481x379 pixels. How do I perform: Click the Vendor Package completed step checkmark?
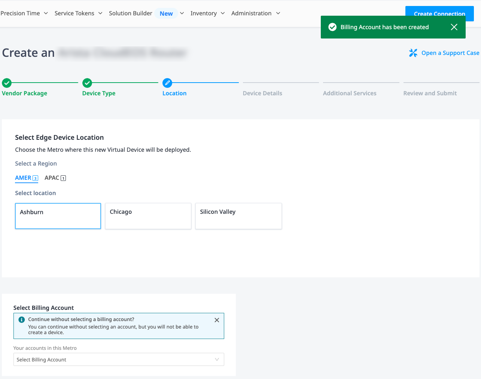pos(7,83)
